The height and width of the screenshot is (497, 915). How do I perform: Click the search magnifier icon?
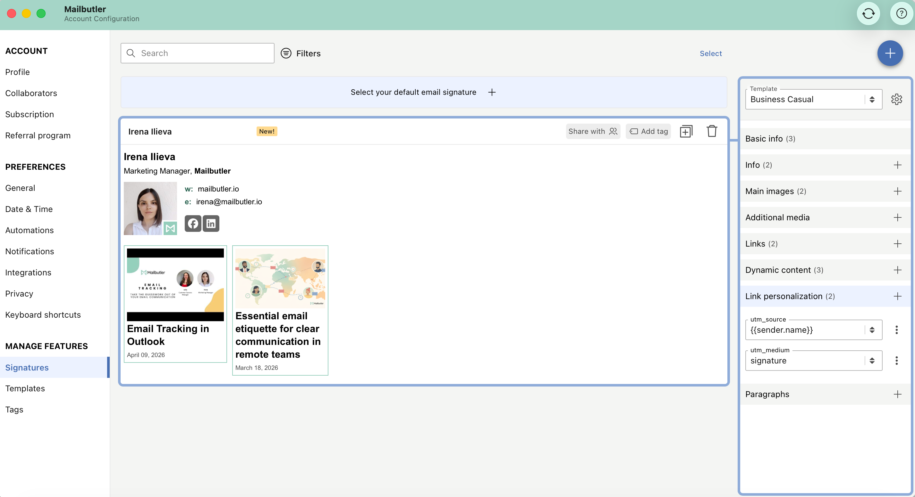click(x=131, y=53)
